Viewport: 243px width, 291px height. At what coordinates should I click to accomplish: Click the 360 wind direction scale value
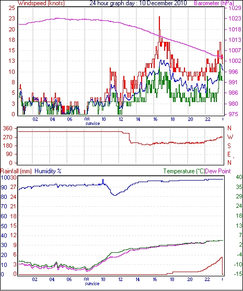[8, 128]
